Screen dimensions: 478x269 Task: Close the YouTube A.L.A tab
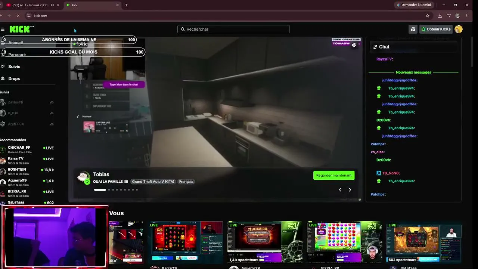58,5
